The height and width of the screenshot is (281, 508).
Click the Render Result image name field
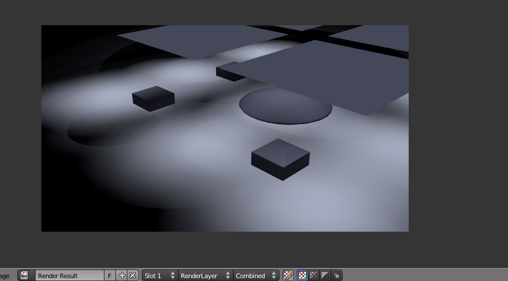click(x=69, y=275)
